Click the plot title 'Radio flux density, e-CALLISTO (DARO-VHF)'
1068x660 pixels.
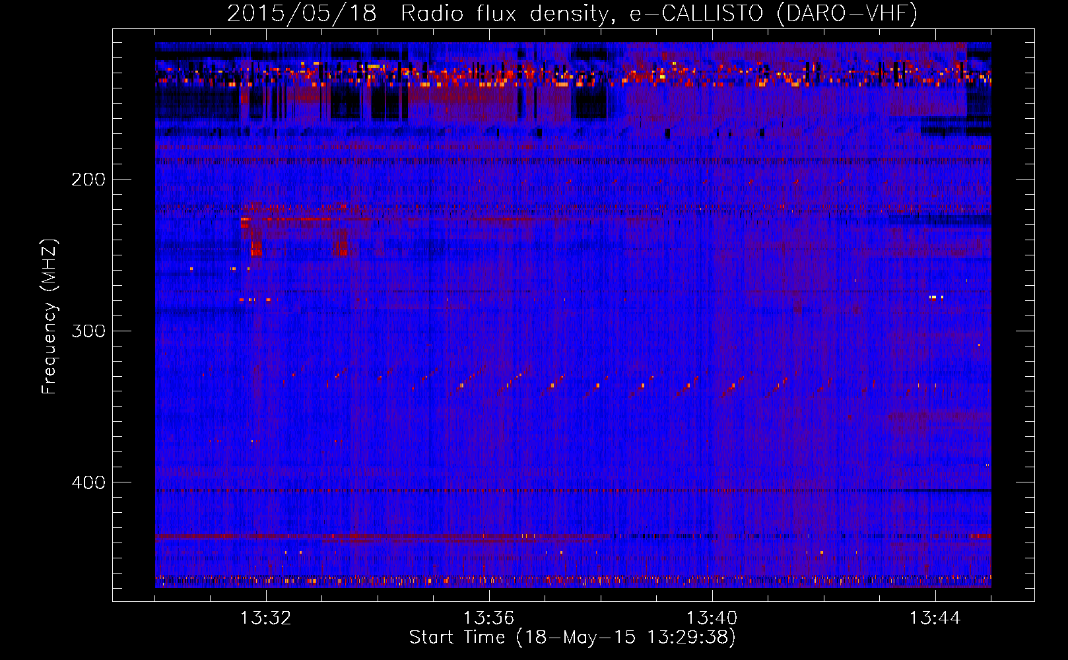659,14
